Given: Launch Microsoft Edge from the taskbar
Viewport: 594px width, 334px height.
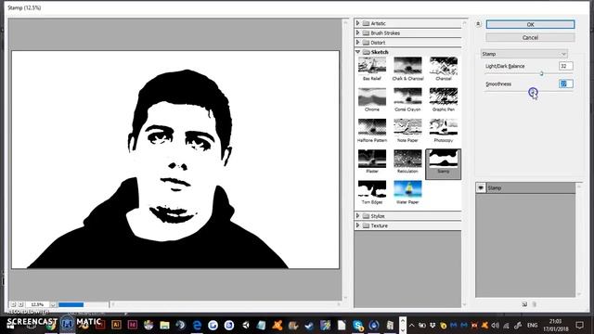Looking at the screenshot, I should [197, 325].
